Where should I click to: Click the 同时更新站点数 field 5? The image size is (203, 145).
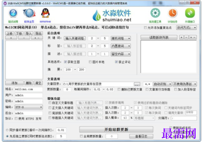click(61, 136)
